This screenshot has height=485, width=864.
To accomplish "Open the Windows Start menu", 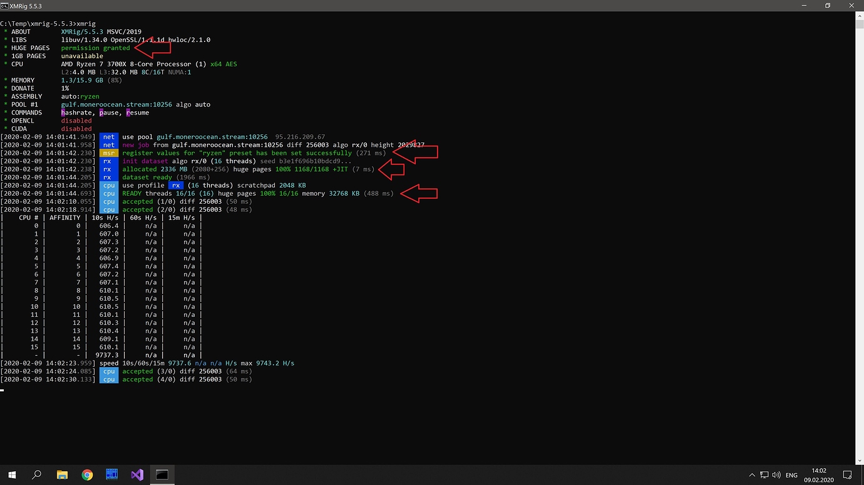I will pos(12,475).
